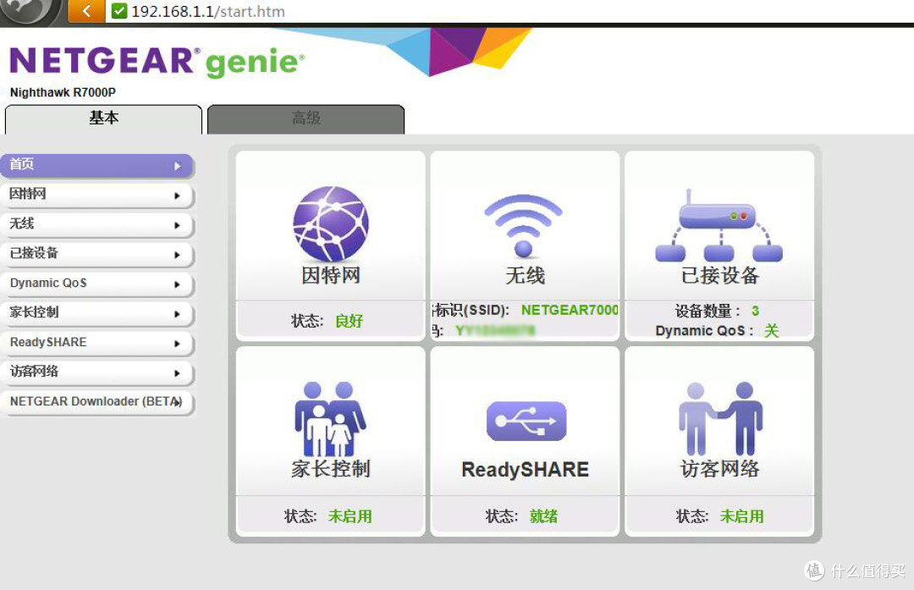This screenshot has height=590, width=914.
Task: Open 已接设备 sidebar menu item
Action: (96, 254)
